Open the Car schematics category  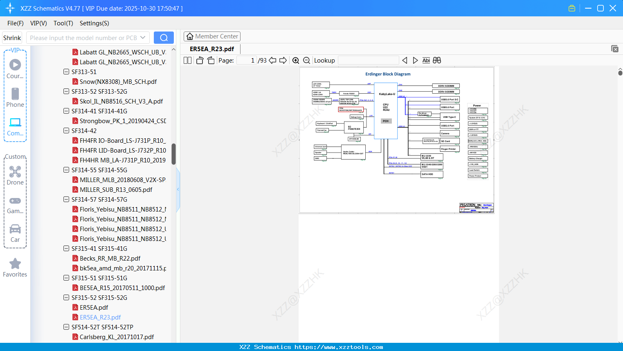(x=15, y=233)
